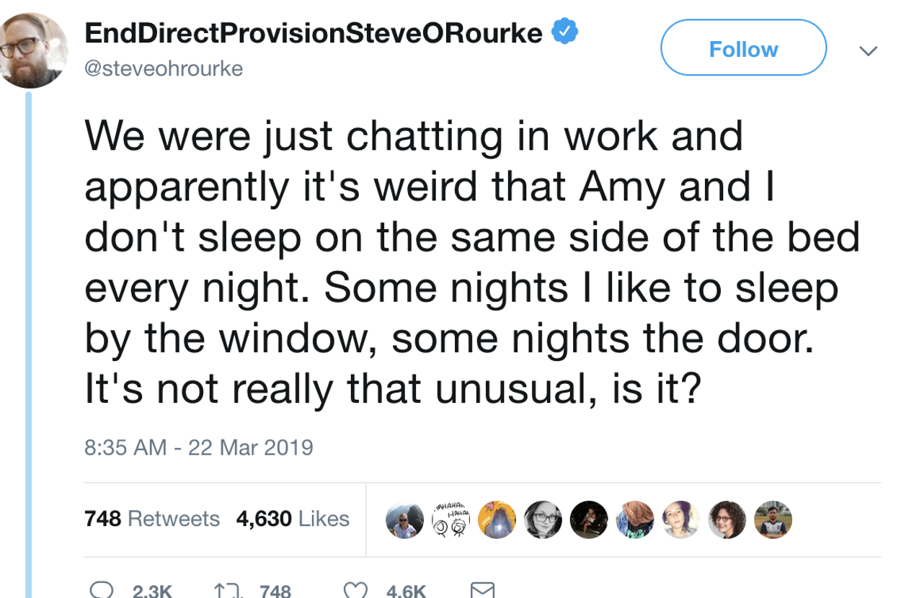View the 748 Retweets list

pyautogui.click(x=152, y=519)
